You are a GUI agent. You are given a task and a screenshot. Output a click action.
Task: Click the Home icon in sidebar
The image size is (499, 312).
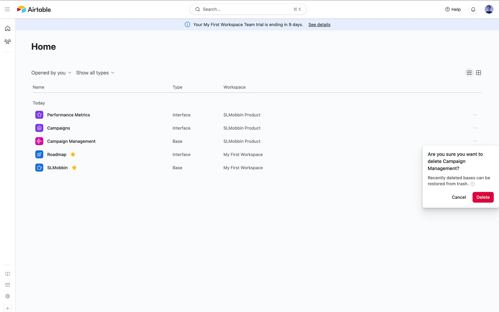coord(8,28)
